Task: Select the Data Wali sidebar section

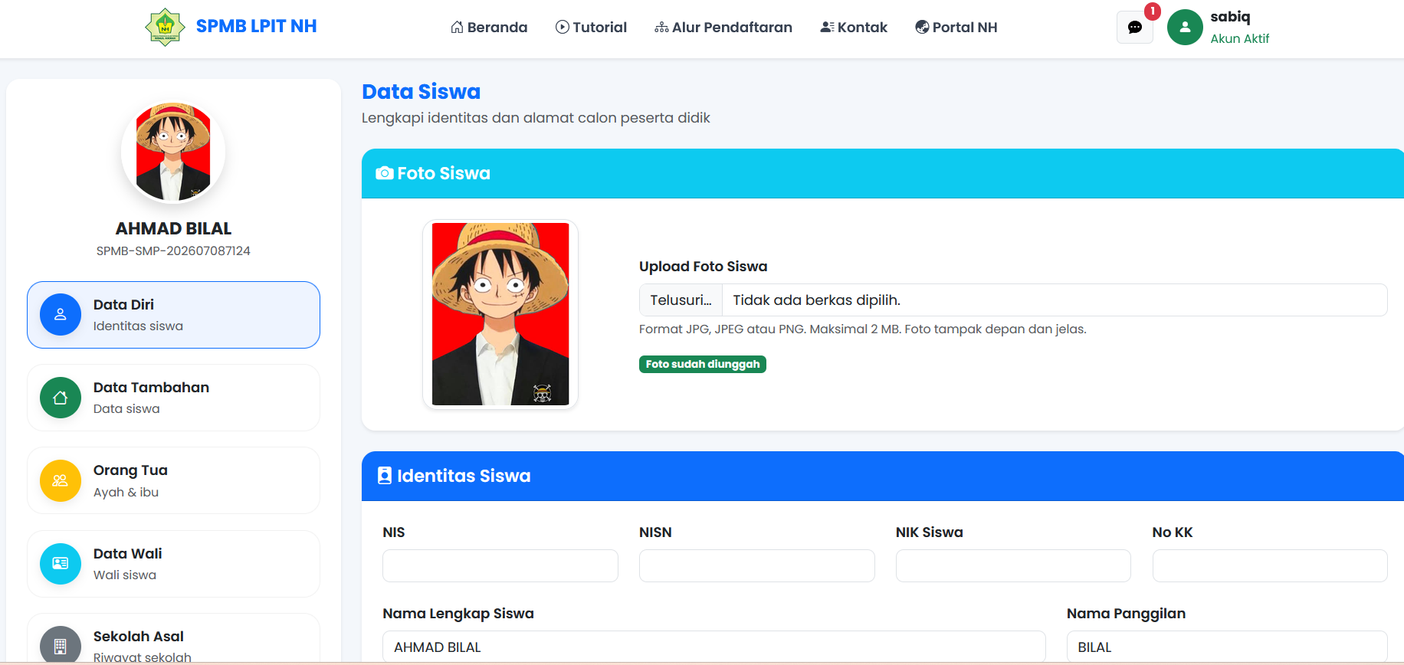Action: pyautogui.click(x=173, y=564)
